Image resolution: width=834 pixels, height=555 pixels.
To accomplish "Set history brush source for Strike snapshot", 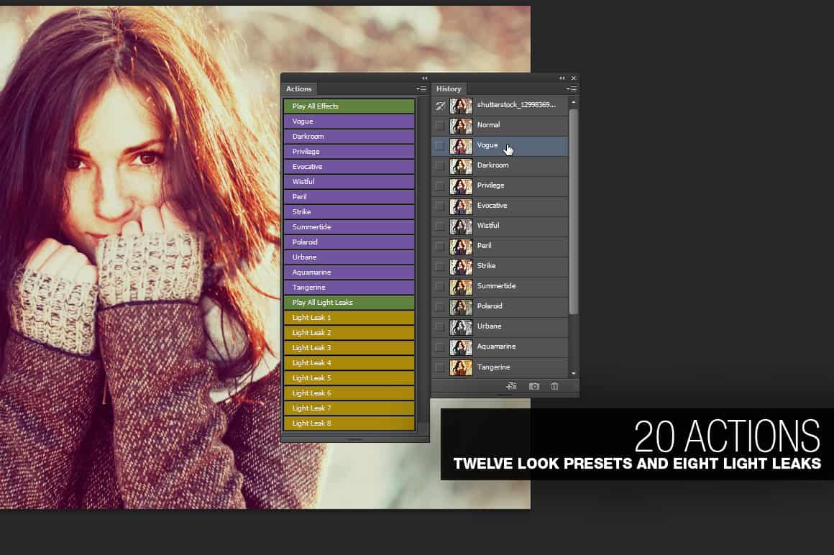I will [439, 266].
